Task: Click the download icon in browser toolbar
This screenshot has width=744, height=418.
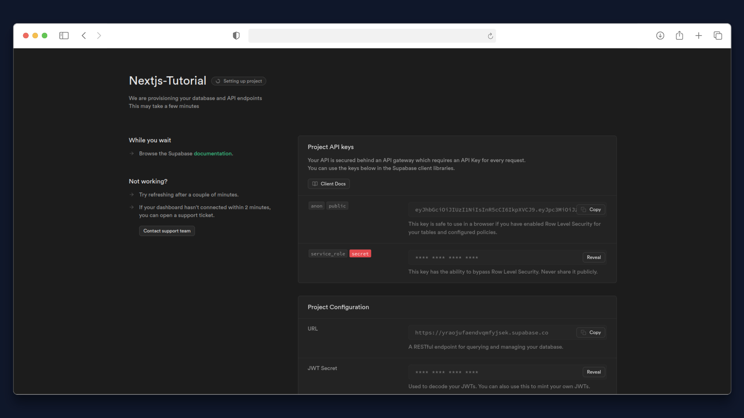Action: point(660,35)
